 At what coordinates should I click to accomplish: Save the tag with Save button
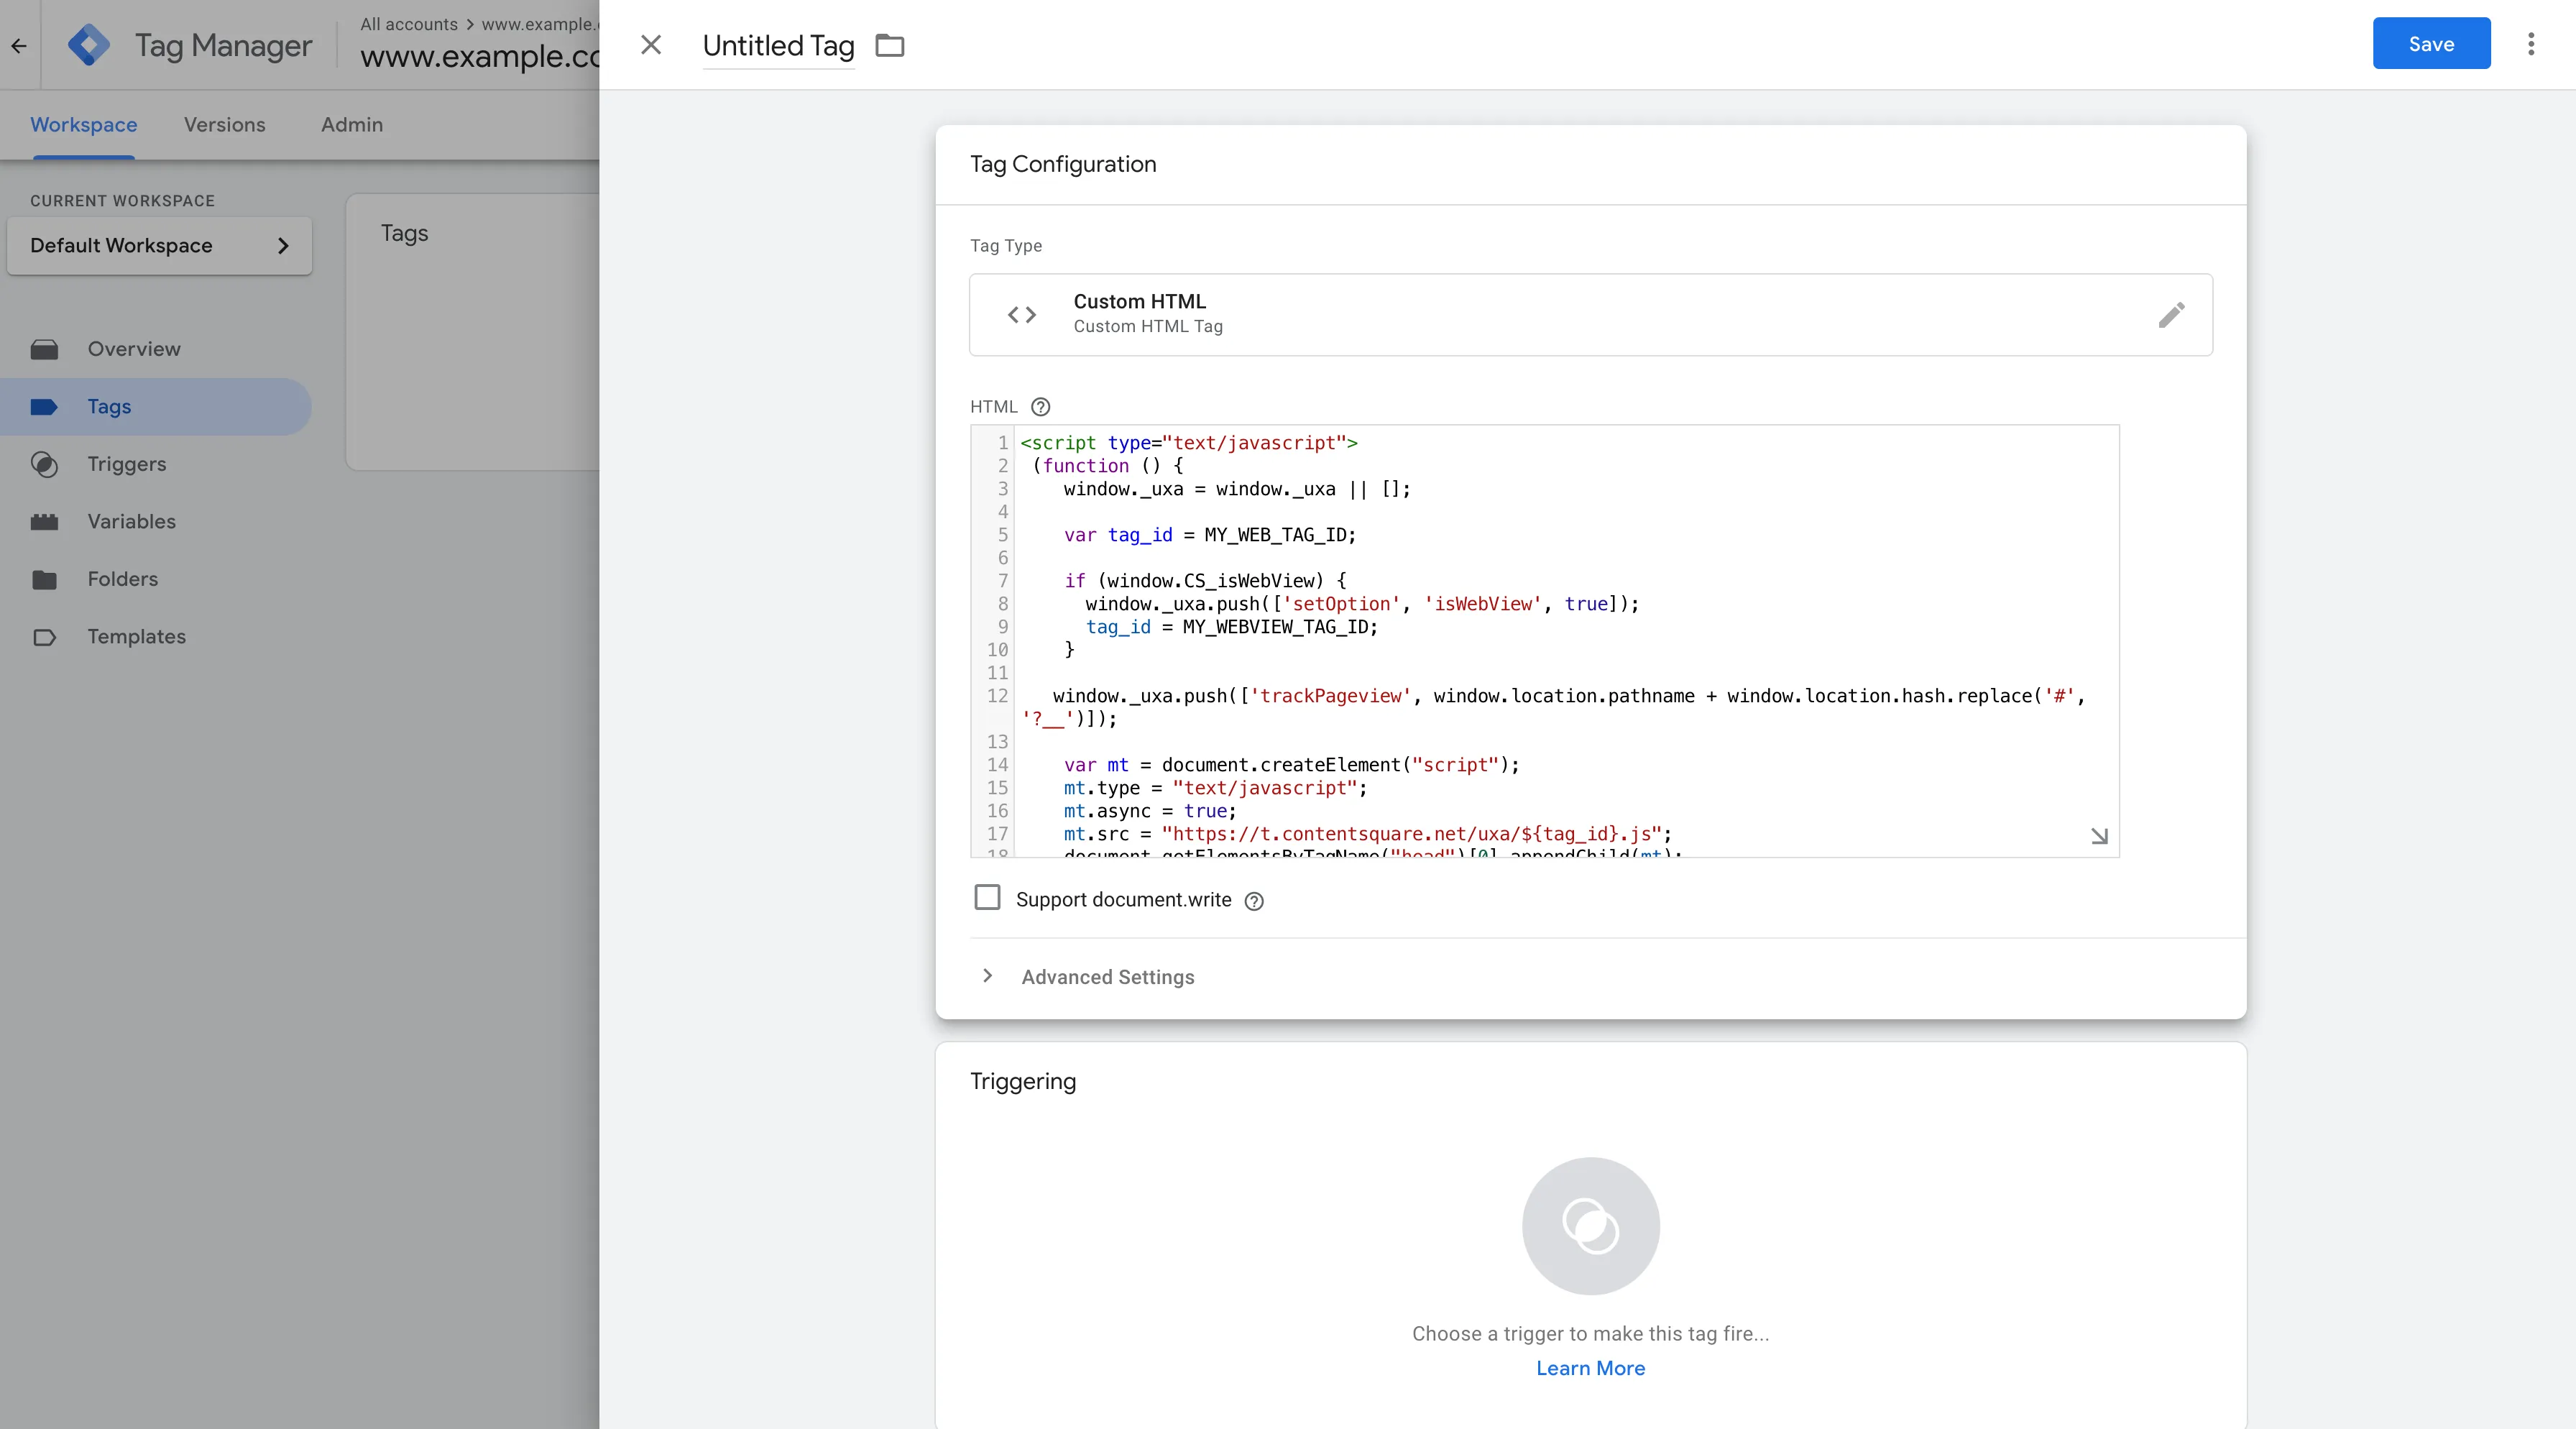(x=2430, y=44)
